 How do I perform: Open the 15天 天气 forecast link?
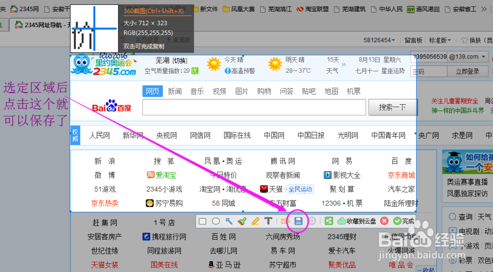pyautogui.click(x=333, y=65)
